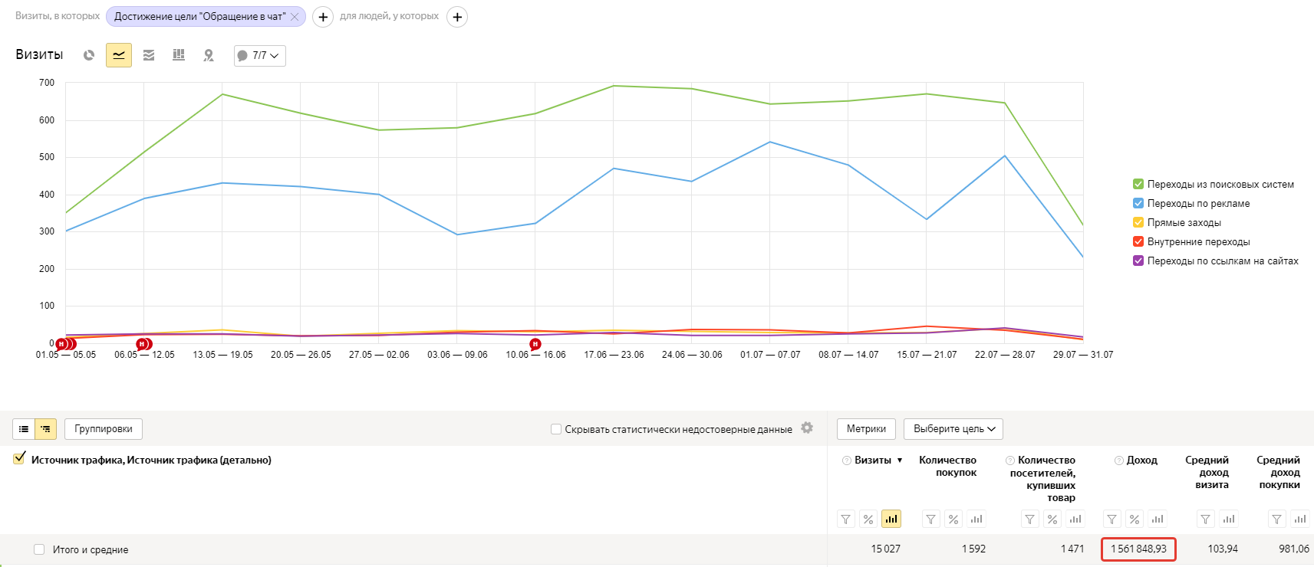Open the 7/7 annotations dropdown
Viewport: 1314px width, 567px height.
point(259,56)
